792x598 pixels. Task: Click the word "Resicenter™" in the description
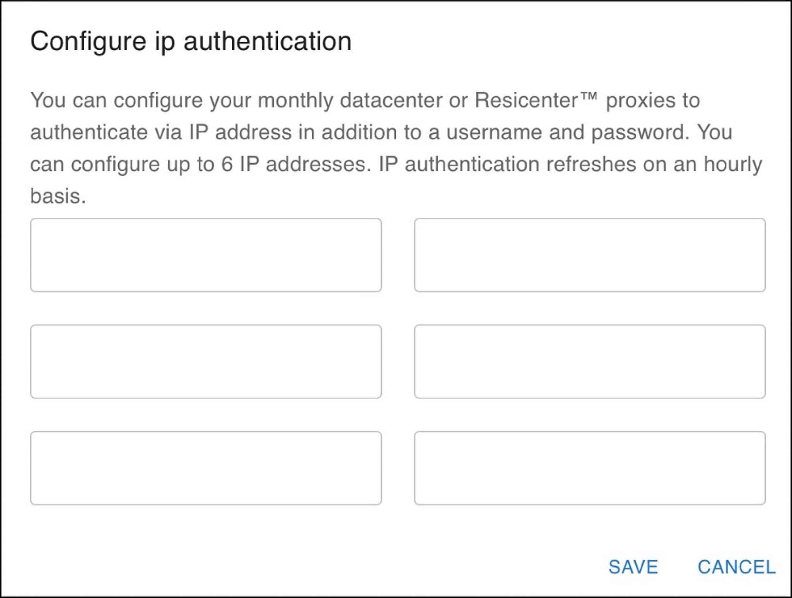tap(536, 100)
